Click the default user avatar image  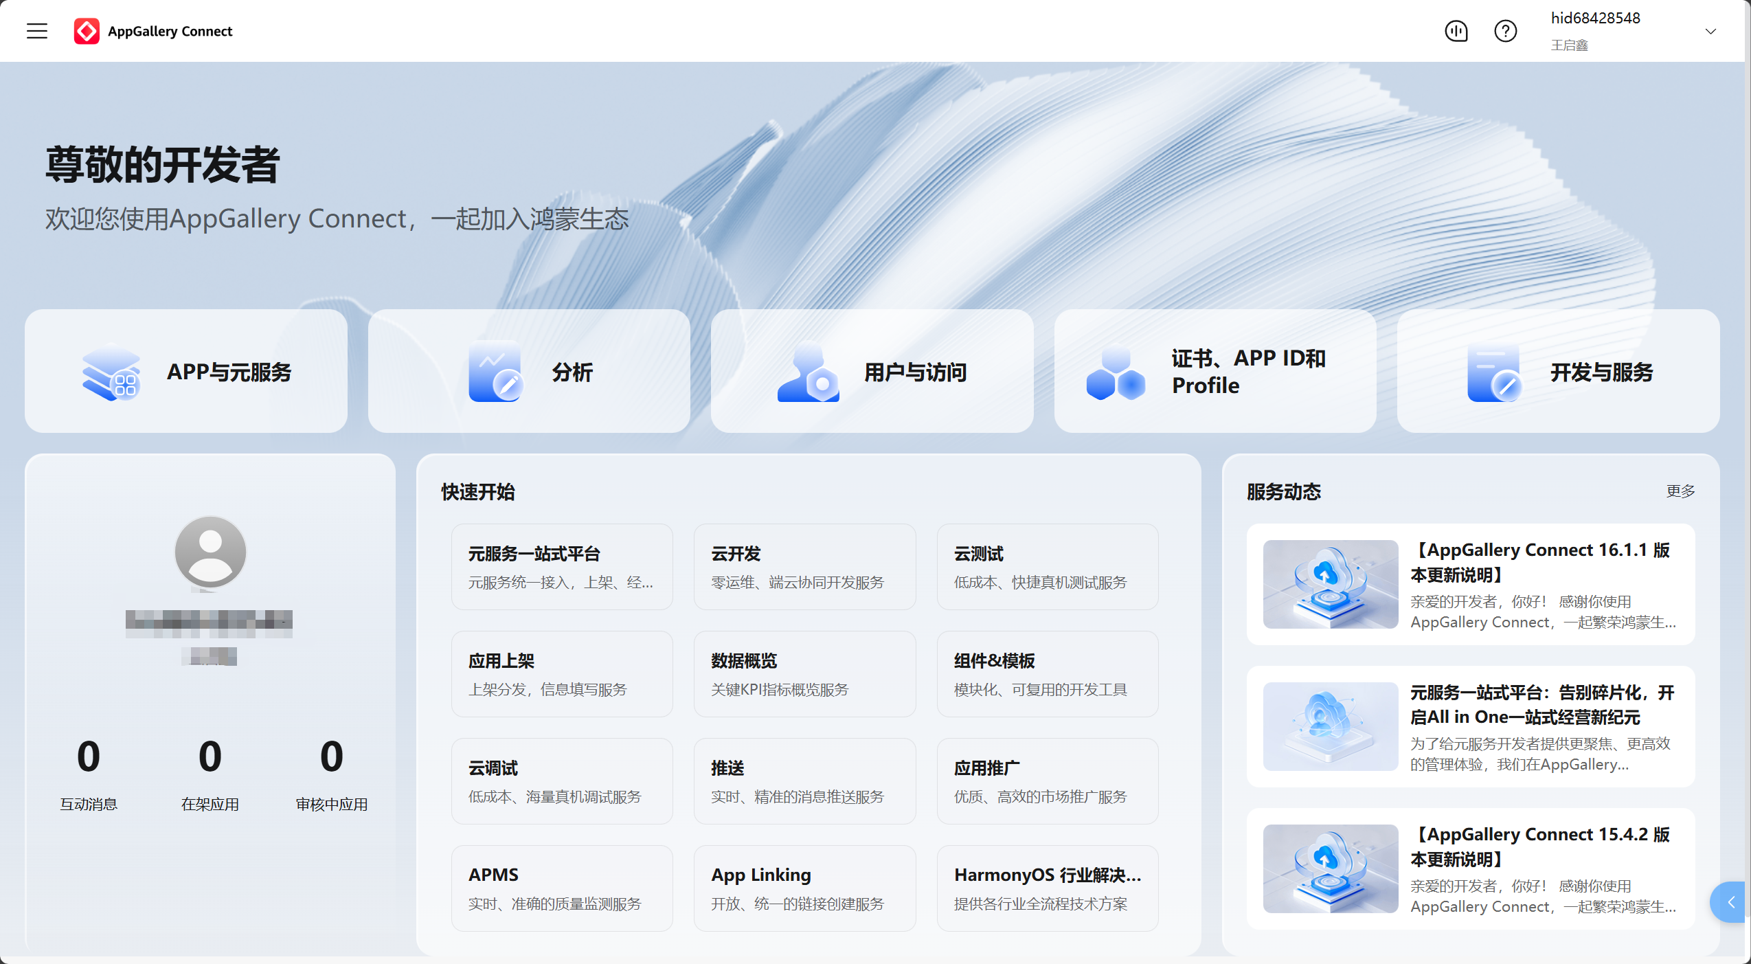click(x=210, y=552)
